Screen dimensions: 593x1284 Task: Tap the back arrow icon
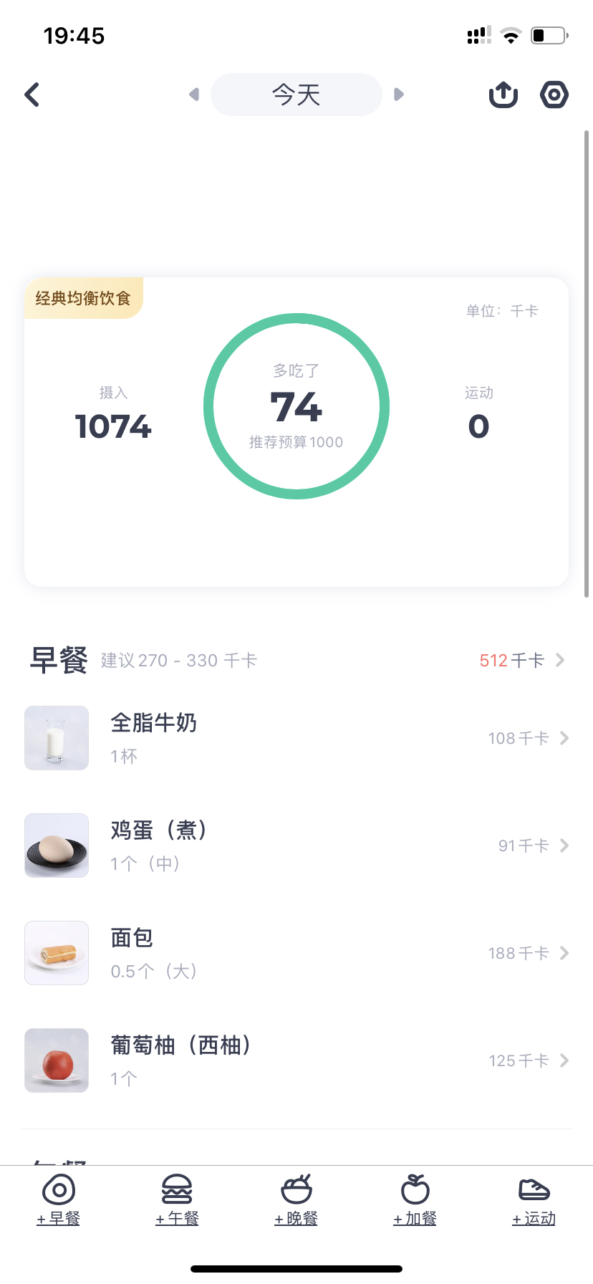coord(32,95)
